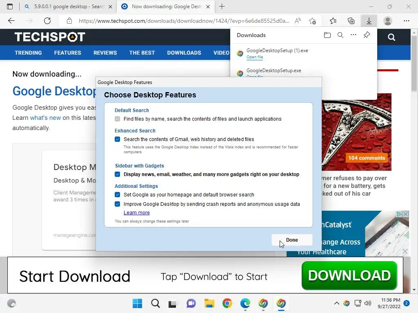
Task: Click the TechSpot search magnifier icon
Action: pyautogui.click(x=391, y=37)
